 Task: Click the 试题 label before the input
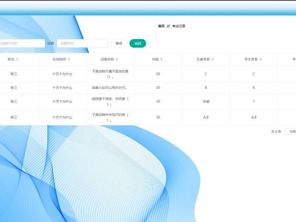tap(51, 43)
